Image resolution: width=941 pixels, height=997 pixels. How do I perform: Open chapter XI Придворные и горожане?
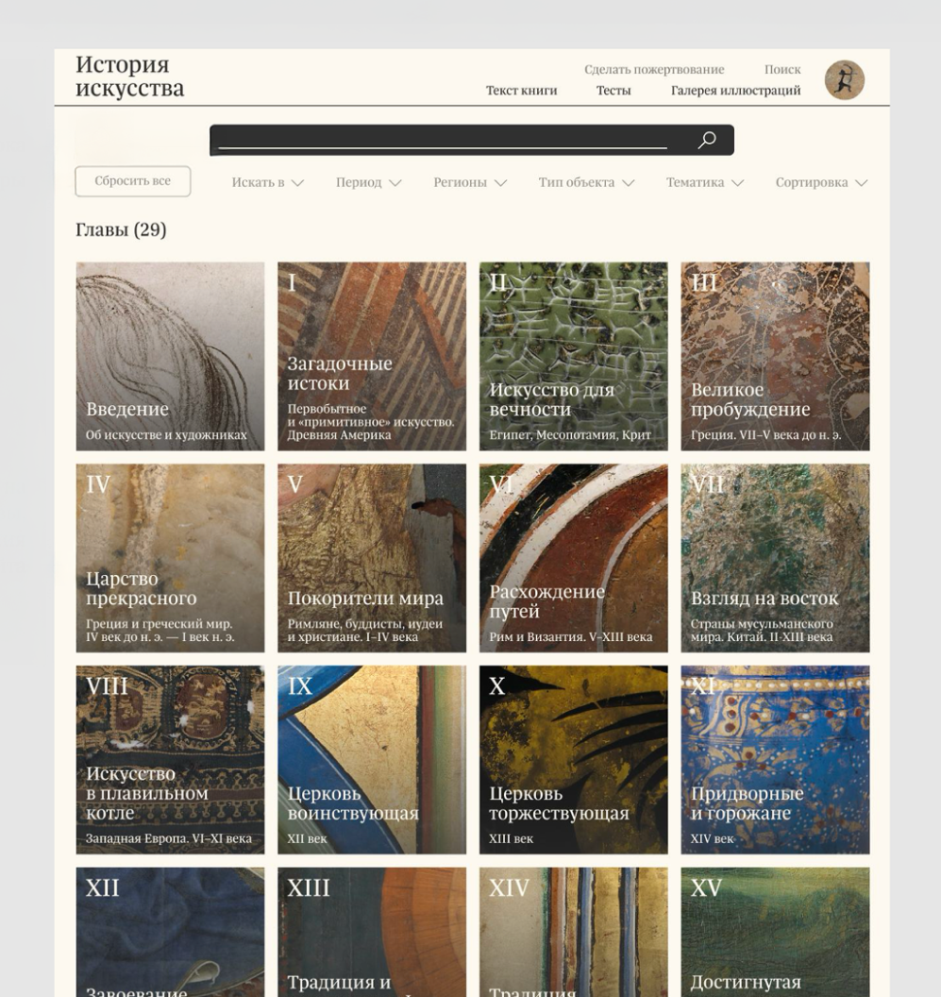775,760
